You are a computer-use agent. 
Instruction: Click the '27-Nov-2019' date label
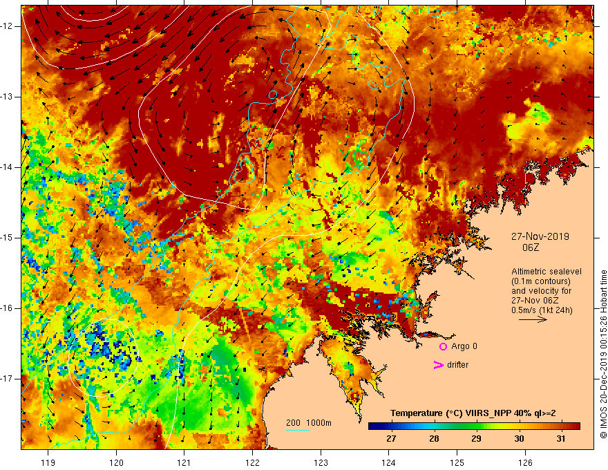(540, 236)
